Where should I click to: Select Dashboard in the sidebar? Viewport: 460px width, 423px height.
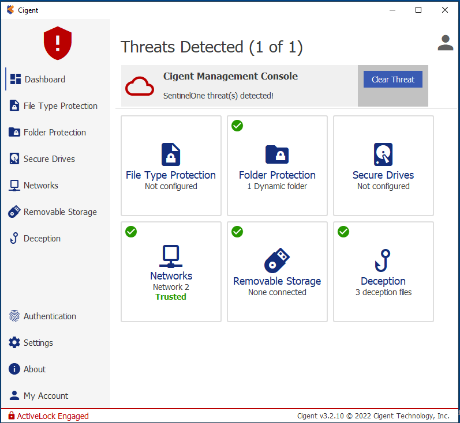click(x=44, y=80)
